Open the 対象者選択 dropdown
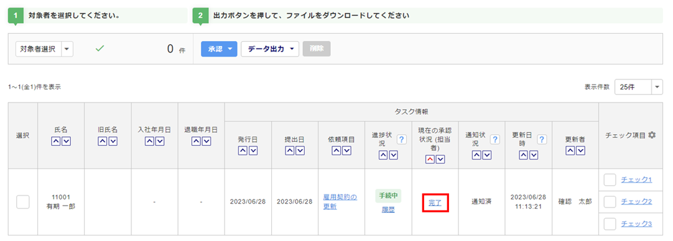 click(44, 49)
